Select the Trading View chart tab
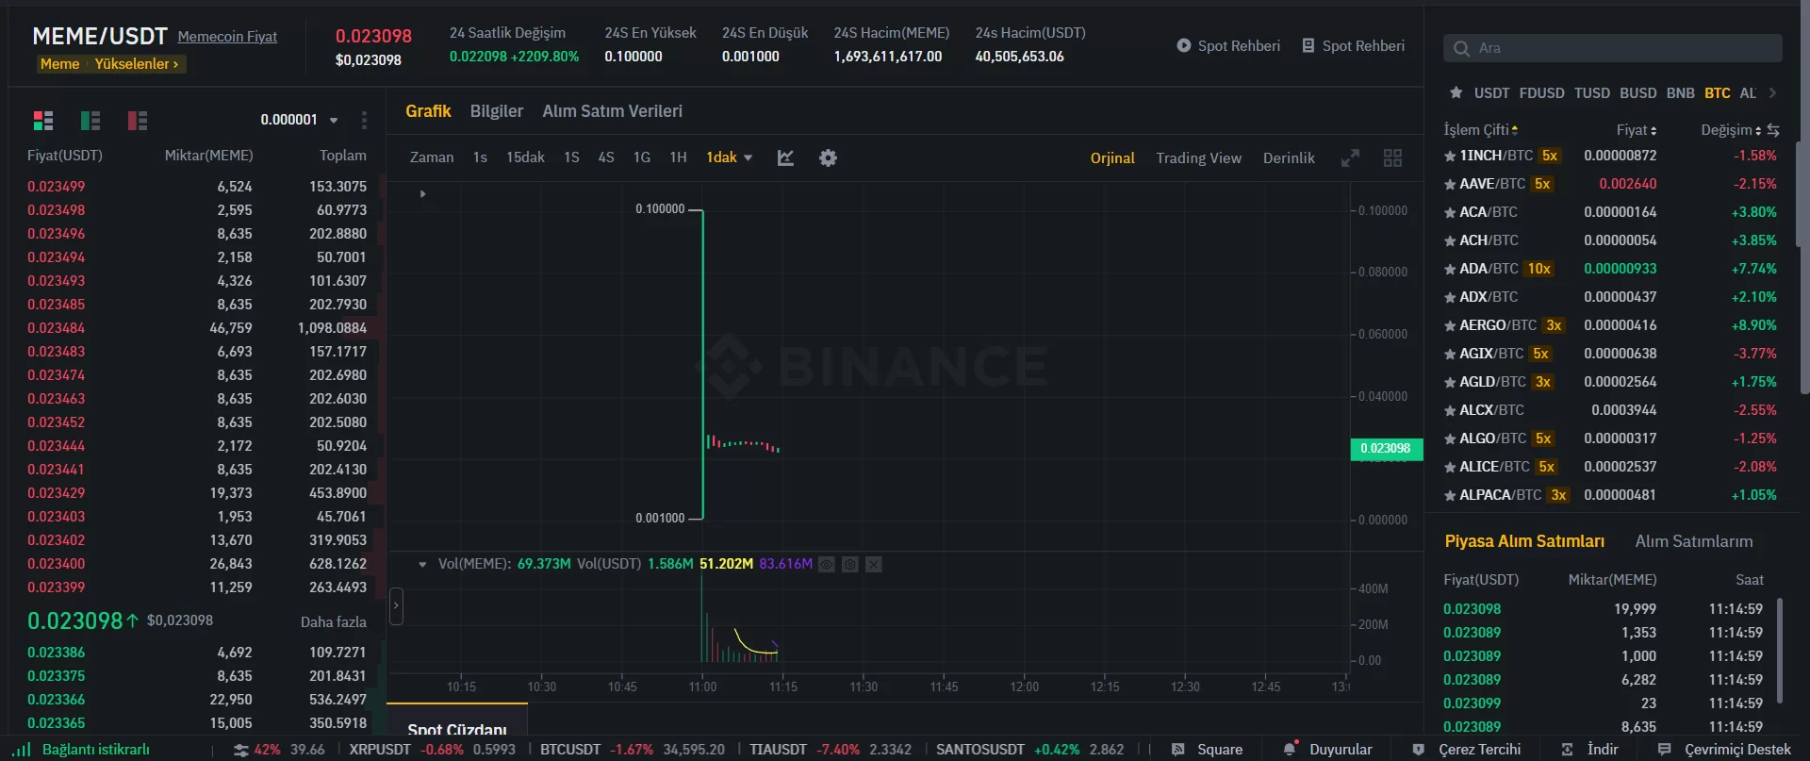The height and width of the screenshot is (761, 1810). 1198,157
